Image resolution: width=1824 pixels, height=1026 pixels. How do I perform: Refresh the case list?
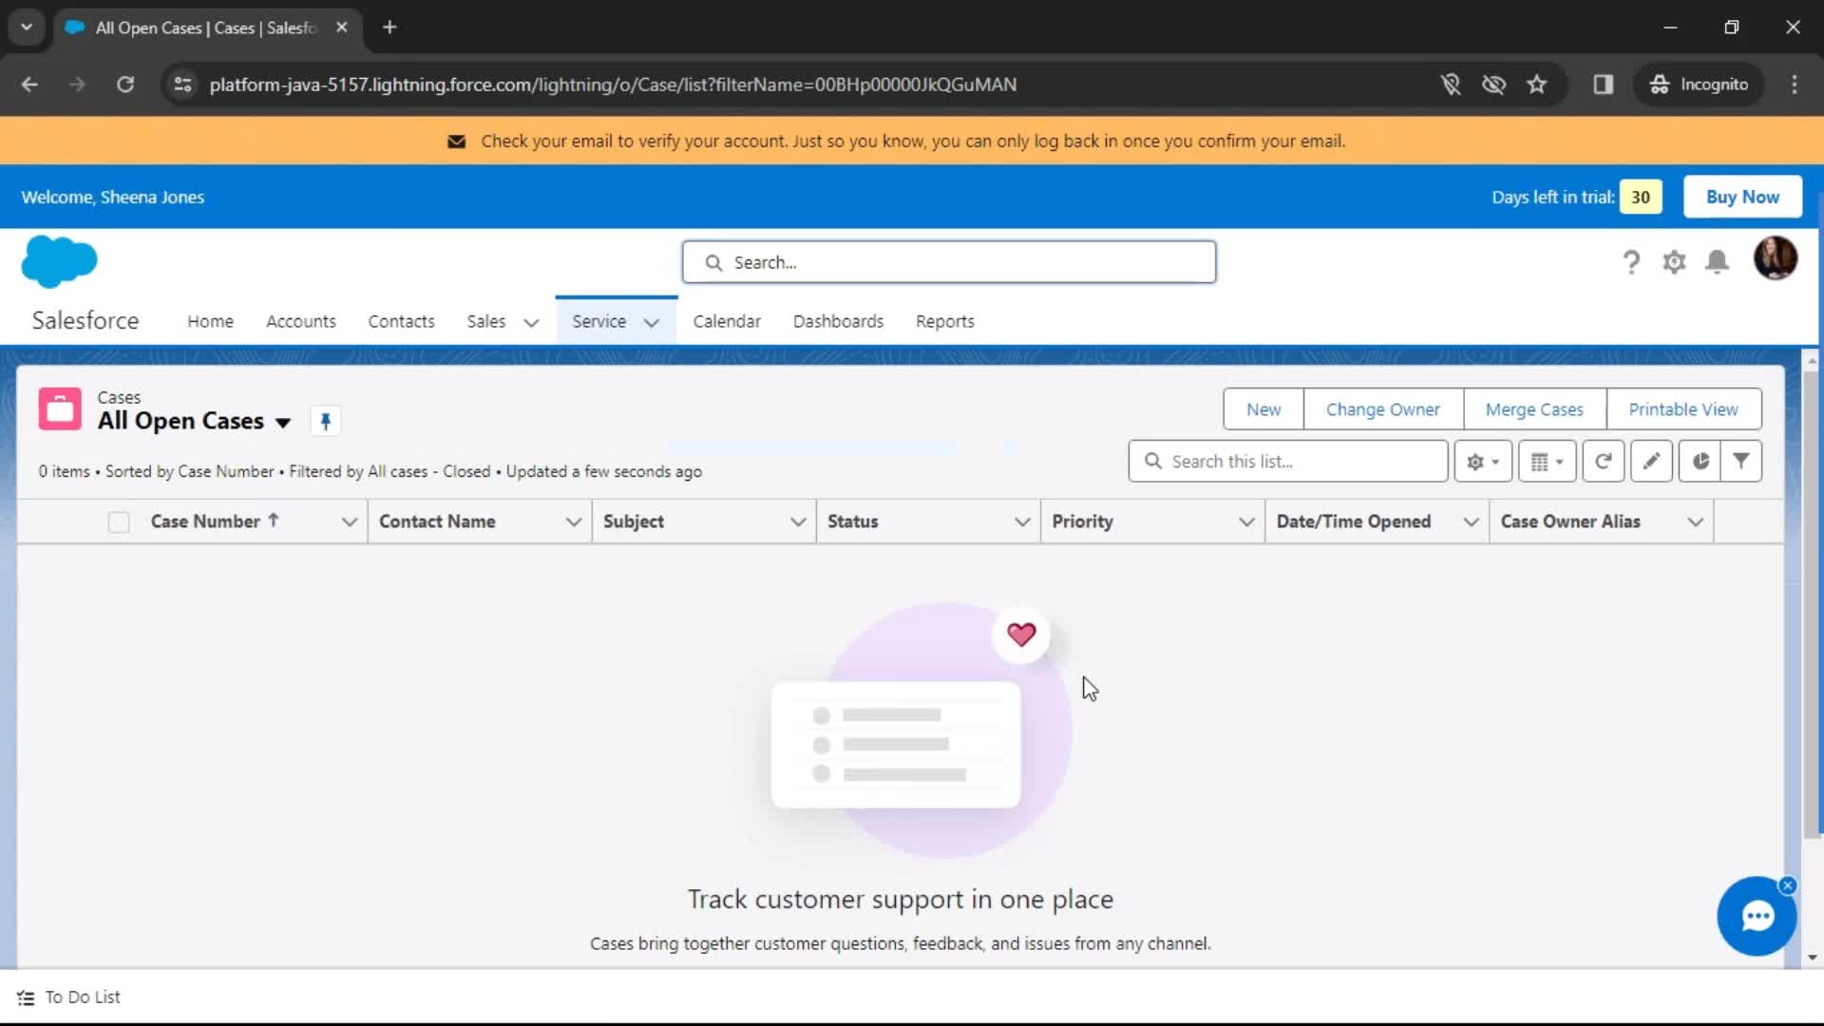[x=1604, y=462]
